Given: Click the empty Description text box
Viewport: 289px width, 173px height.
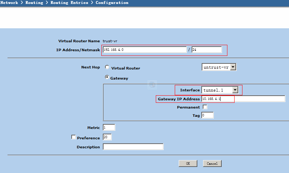Looking at the screenshot, I should [x=133, y=147].
